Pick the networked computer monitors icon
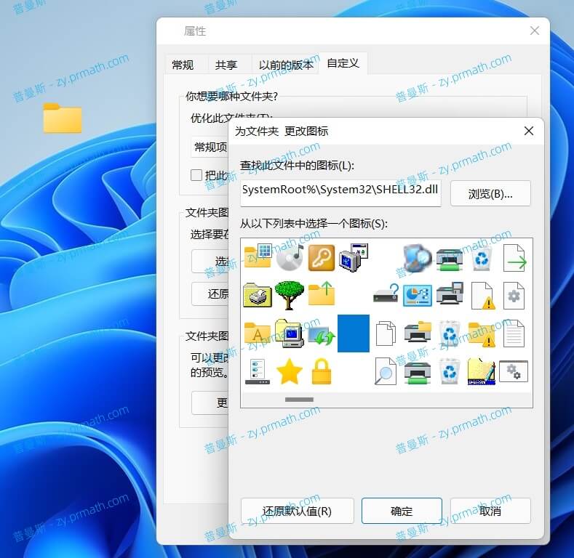574x558 pixels. pyautogui.click(x=354, y=257)
